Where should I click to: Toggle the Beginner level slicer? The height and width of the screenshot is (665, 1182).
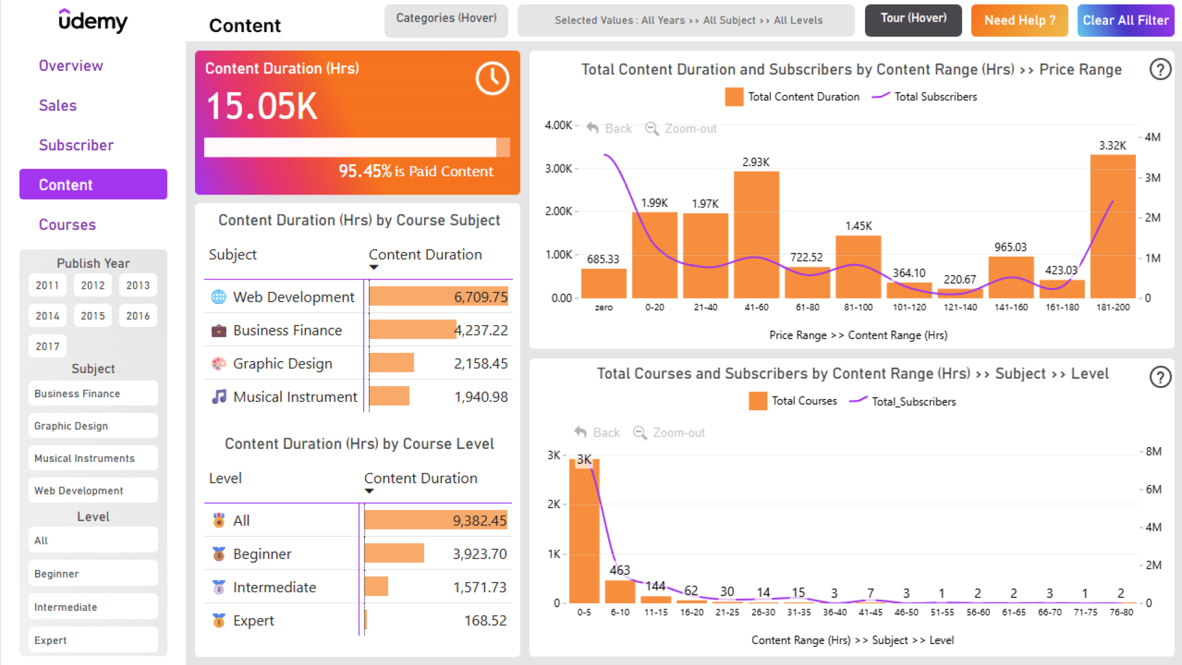click(93, 573)
